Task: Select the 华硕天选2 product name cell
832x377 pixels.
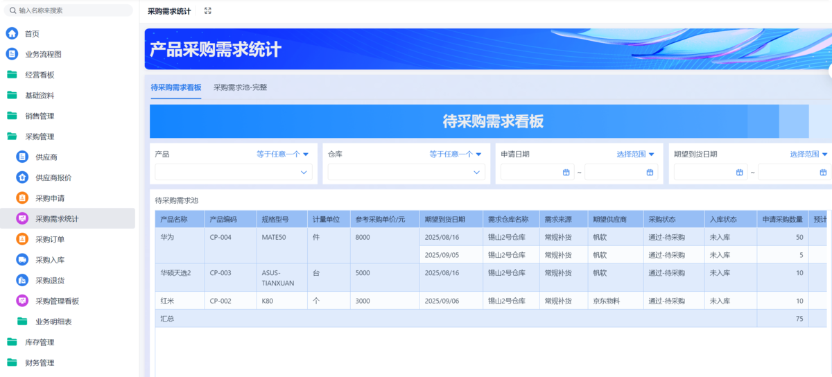Action: 180,277
